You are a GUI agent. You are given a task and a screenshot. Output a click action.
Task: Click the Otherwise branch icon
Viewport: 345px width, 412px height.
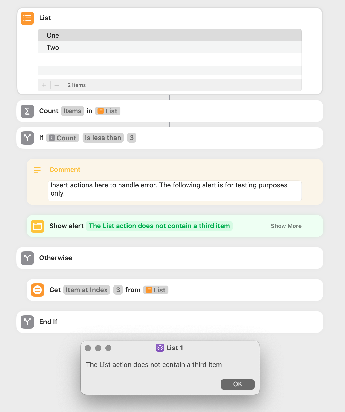coord(27,258)
